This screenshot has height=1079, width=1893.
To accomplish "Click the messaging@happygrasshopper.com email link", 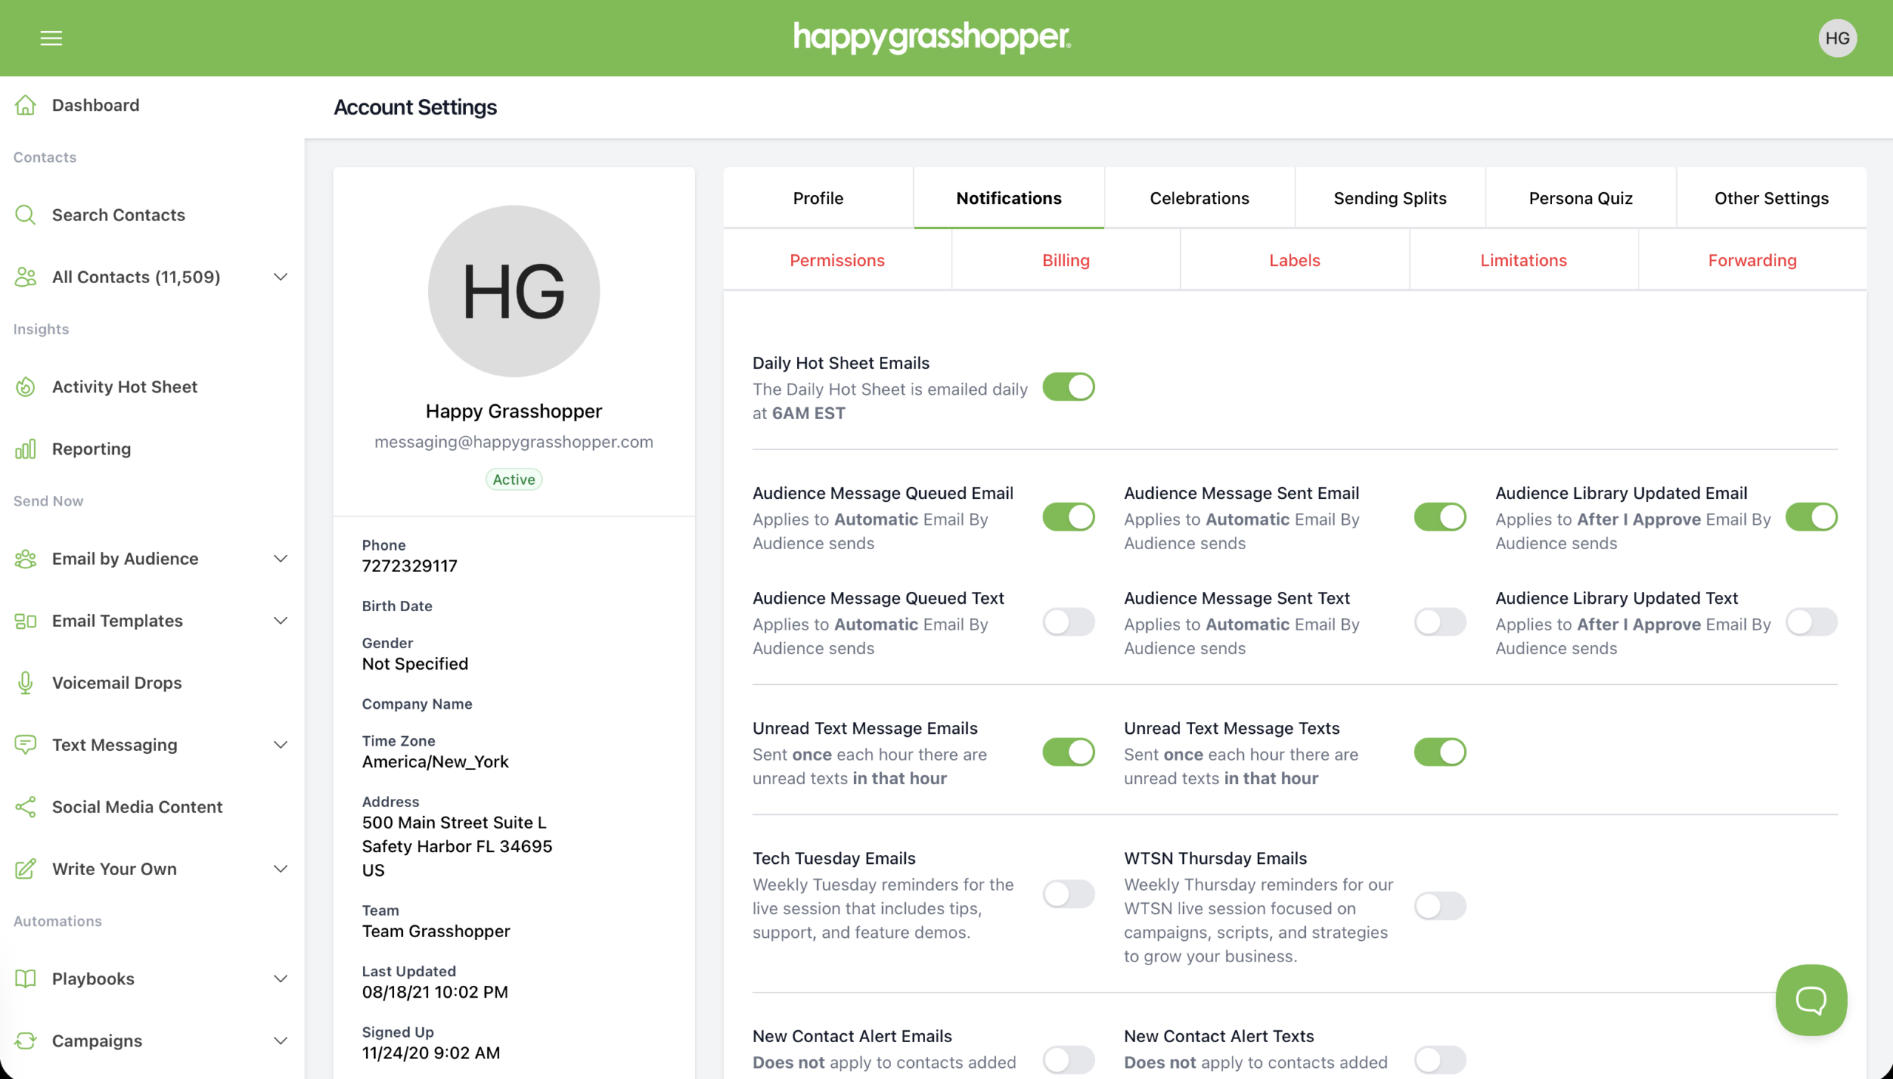I will point(513,442).
